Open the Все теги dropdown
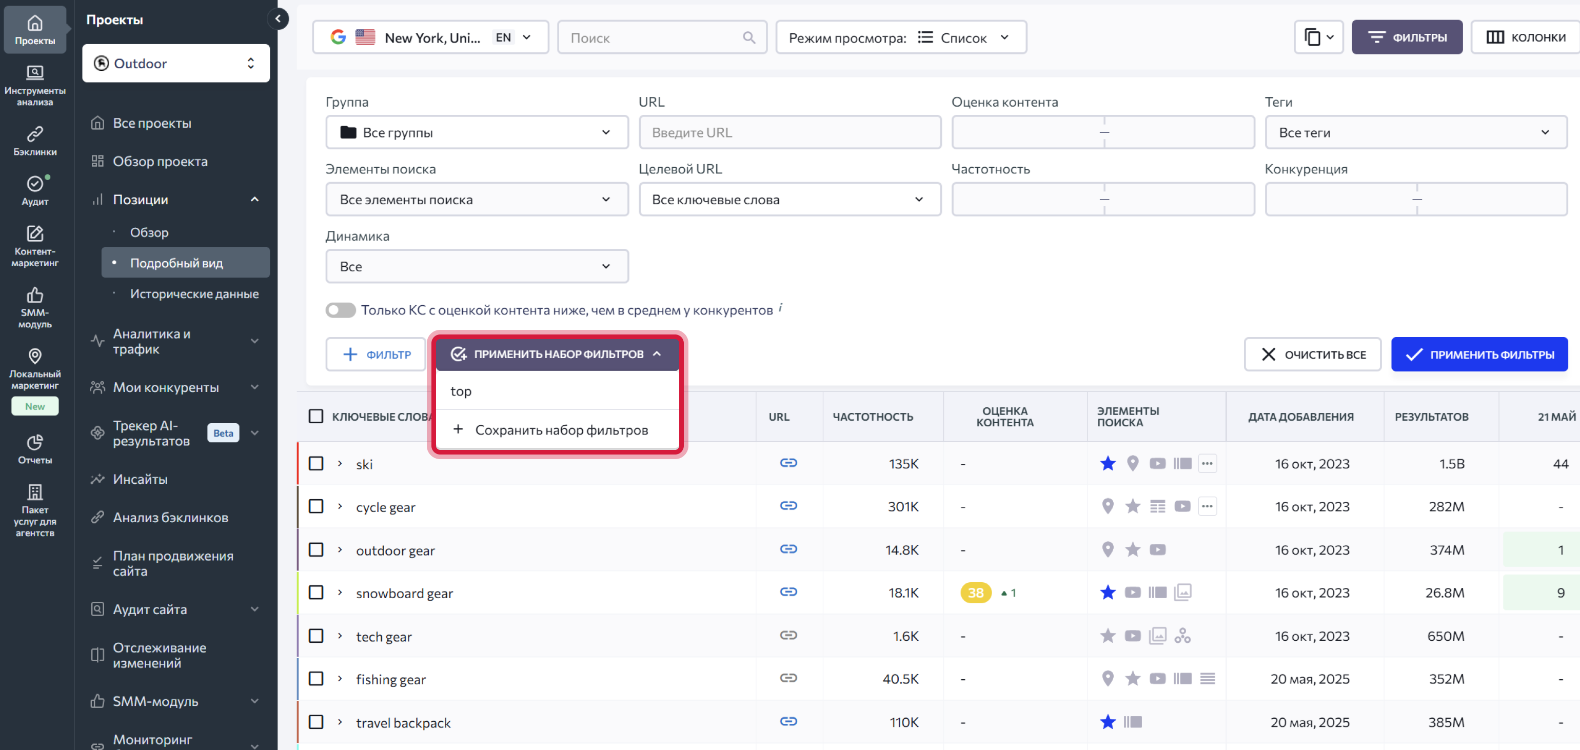 (x=1416, y=132)
